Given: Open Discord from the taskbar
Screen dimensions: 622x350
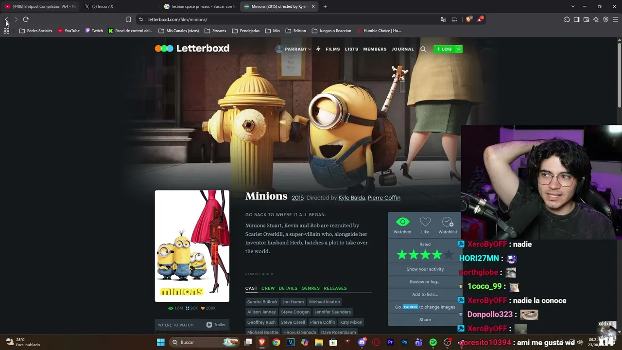Looking at the screenshot, I should 362,342.
